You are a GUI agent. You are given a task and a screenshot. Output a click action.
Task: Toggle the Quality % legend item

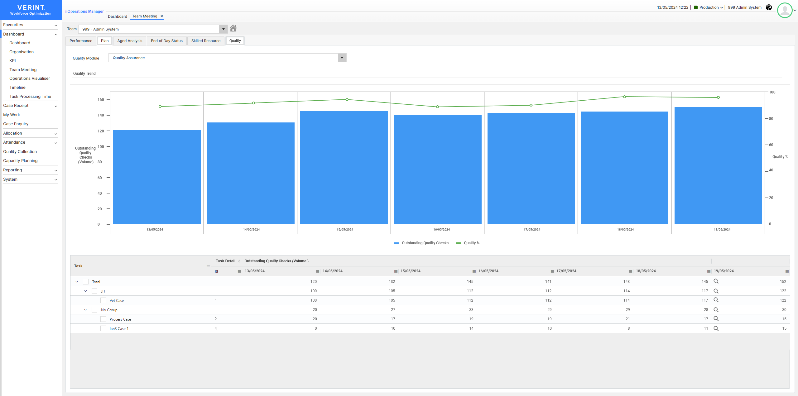coord(471,243)
